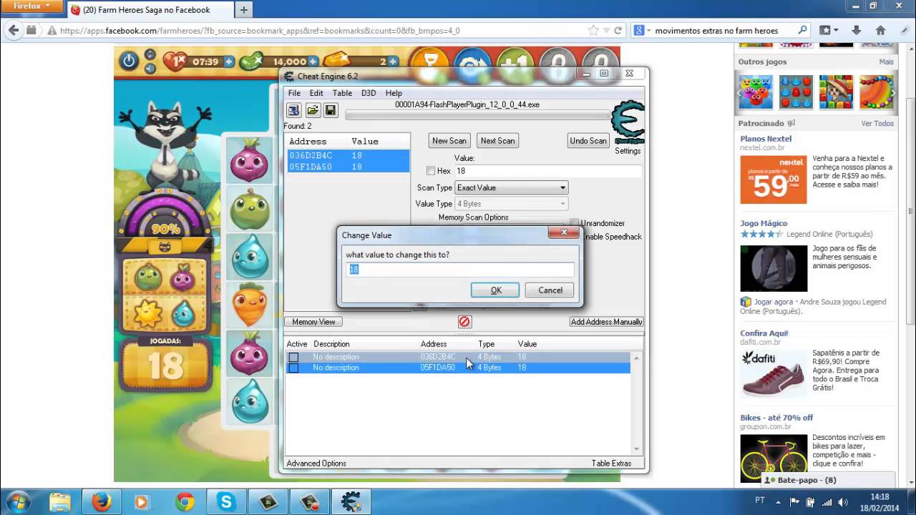Click the New Scan button
Image resolution: width=916 pixels, height=515 pixels.
point(449,141)
